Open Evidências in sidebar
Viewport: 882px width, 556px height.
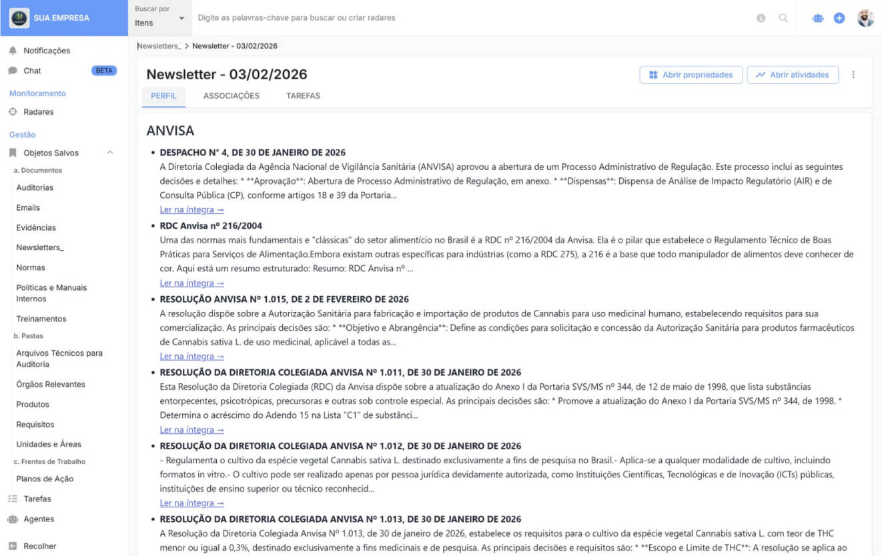click(x=36, y=228)
